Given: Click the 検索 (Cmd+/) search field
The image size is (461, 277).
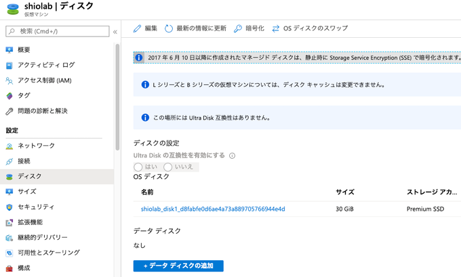Looking at the screenshot, I should [58, 31].
